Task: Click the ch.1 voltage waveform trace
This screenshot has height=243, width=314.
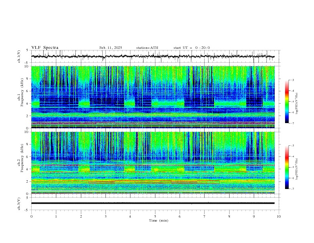Action: pos(153,56)
